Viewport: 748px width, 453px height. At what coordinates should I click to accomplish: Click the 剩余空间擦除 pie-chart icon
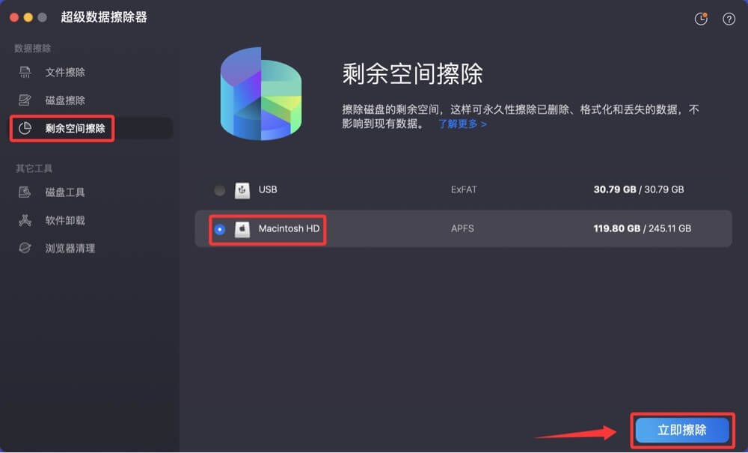point(24,129)
